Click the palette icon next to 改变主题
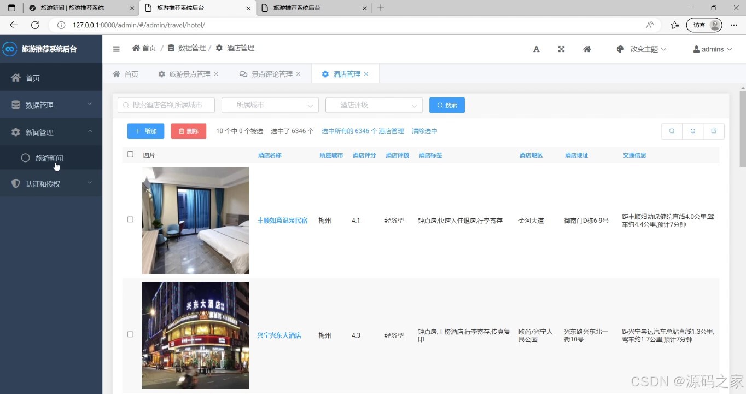 coord(620,49)
